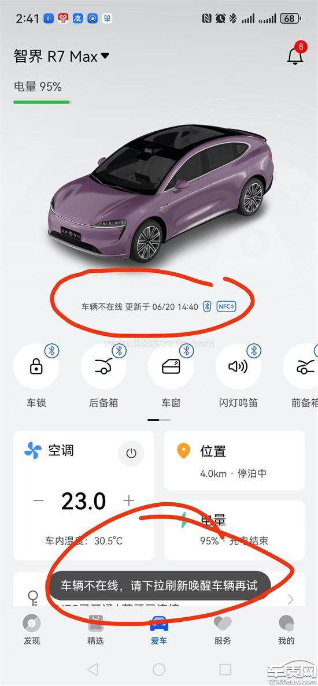
Task: Increase temperature with the plus button
Action: click(x=128, y=500)
